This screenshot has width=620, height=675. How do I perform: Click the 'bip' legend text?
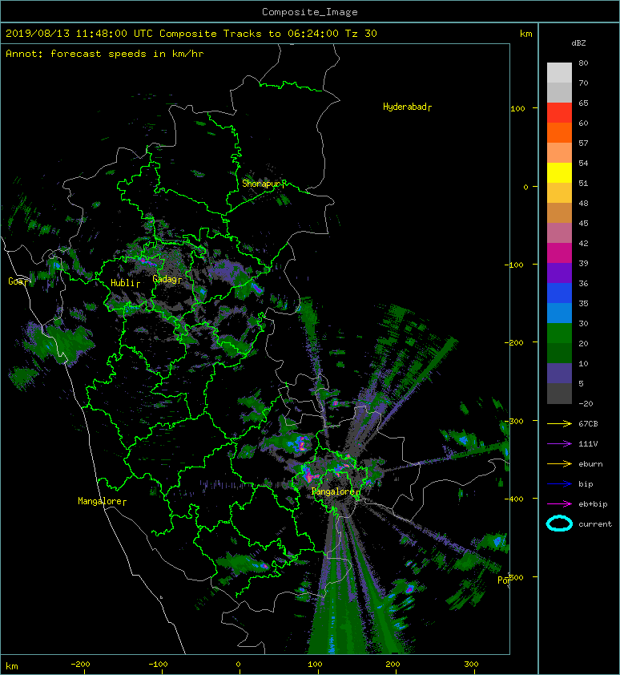coord(586,484)
